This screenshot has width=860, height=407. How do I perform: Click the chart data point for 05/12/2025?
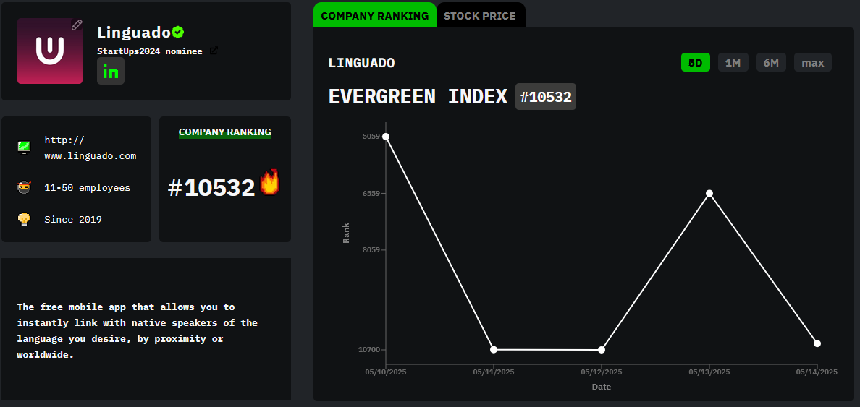coord(602,349)
